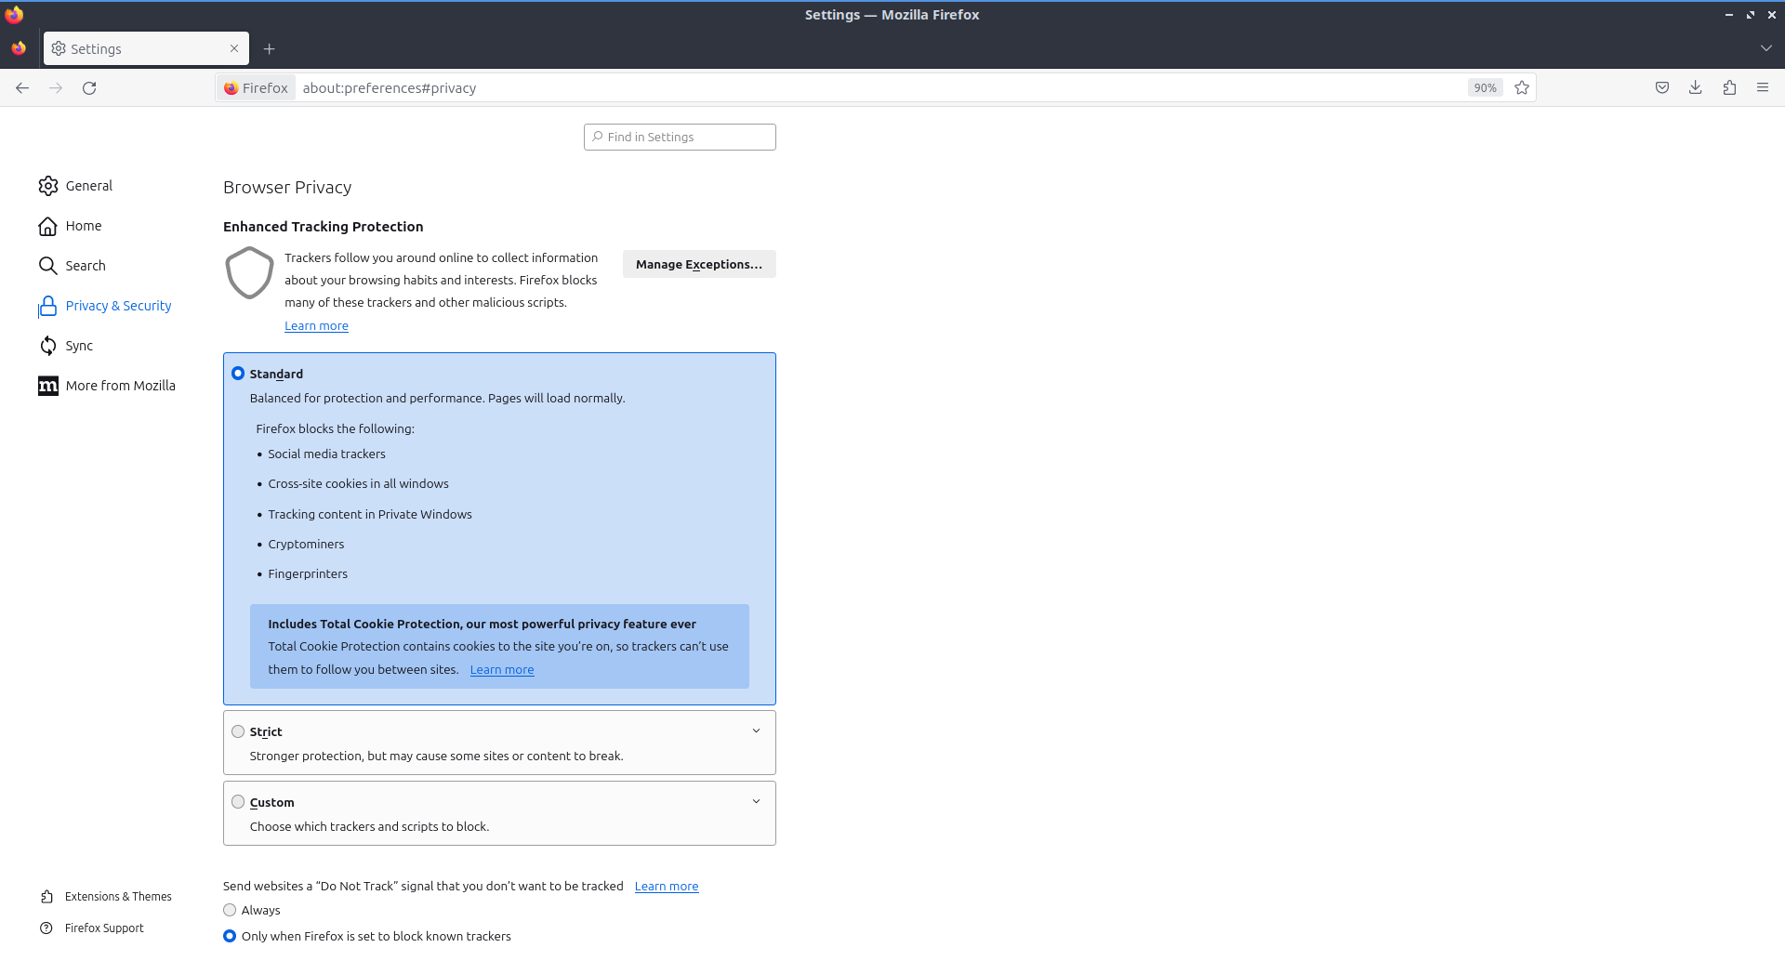Switch to the General settings category

(x=88, y=186)
